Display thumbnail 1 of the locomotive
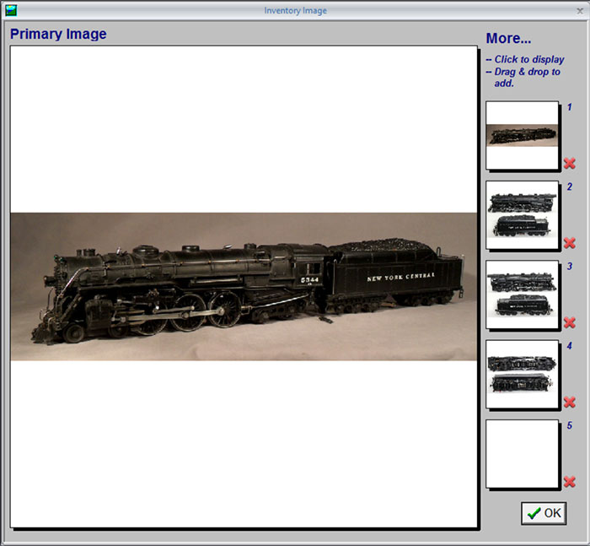Viewport: 590px width, 546px height. (x=522, y=135)
